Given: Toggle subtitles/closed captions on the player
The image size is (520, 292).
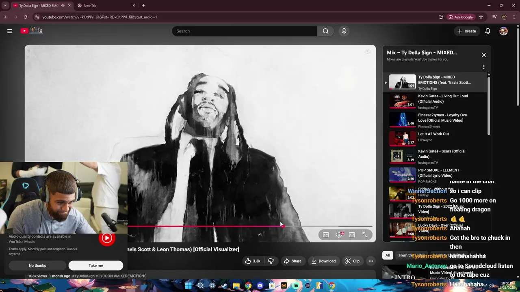Looking at the screenshot, I should [326, 235].
